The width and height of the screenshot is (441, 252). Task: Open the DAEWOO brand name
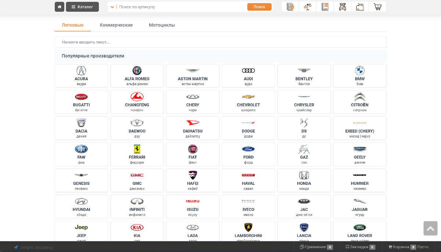point(137,131)
